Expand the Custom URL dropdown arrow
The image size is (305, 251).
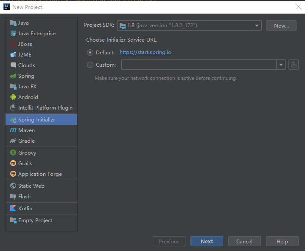tap(281, 65)
